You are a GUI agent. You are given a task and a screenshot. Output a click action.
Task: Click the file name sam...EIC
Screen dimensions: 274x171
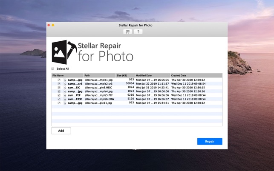[x=74, y=88]
